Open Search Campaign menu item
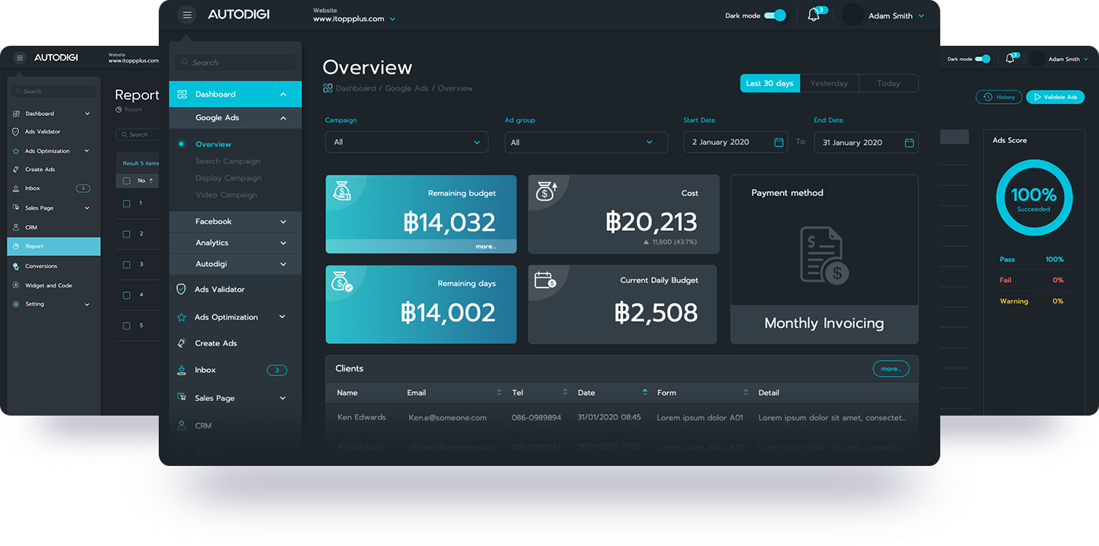Screen dimensions: 1099x546 pos(227,162)
